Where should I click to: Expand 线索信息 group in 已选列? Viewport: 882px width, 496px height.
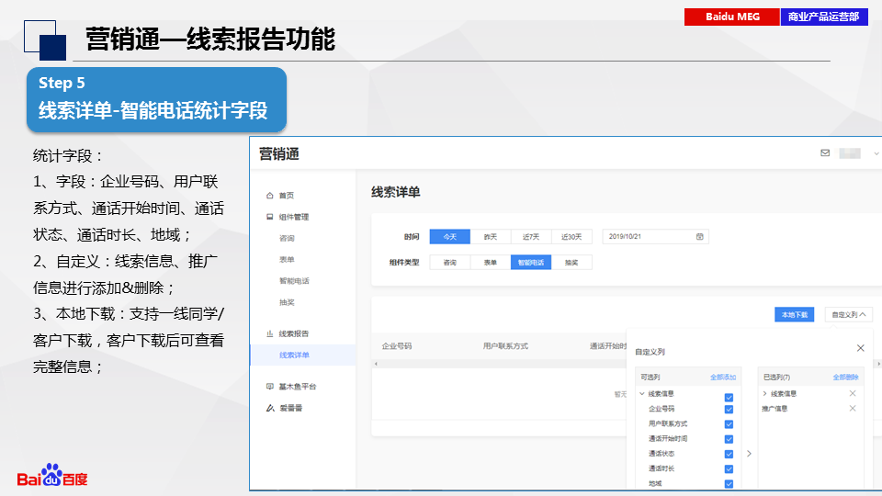[765, 394]
